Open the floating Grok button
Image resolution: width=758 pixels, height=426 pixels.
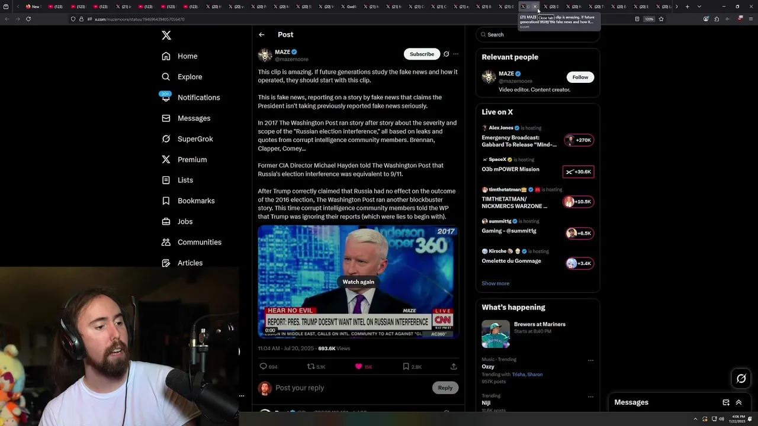pos(741,379)
